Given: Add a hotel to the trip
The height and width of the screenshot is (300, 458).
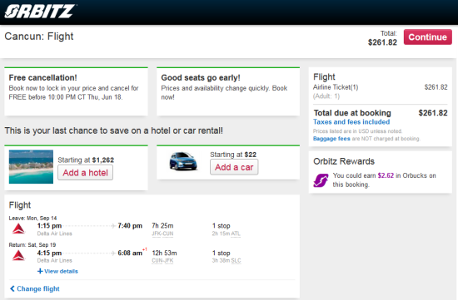Looking at the screenshot, I should pyautogui.click(x=85, y=173).
